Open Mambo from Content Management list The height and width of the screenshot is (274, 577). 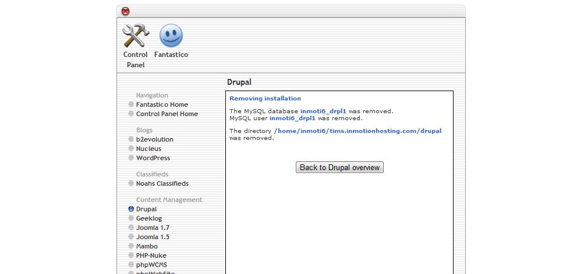click(147, 246)
